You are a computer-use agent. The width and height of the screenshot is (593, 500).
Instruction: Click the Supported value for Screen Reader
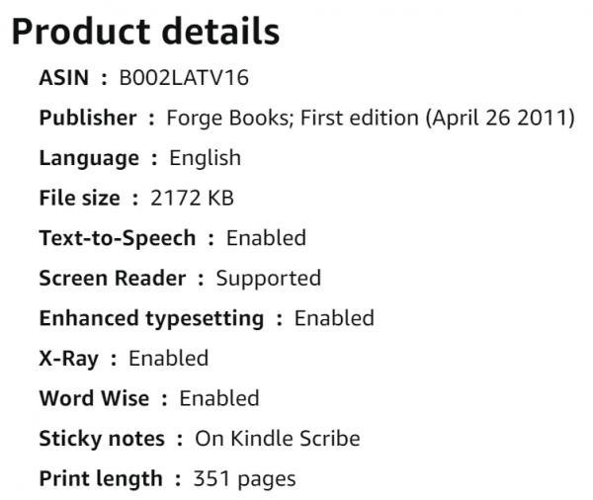[x=268, y=279]
